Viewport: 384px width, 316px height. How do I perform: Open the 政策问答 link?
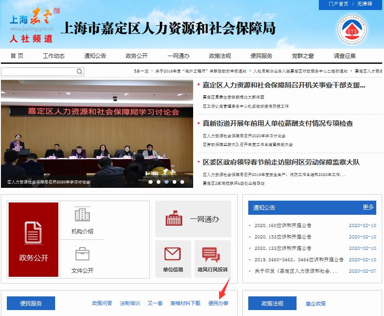[x=102, y=303]
